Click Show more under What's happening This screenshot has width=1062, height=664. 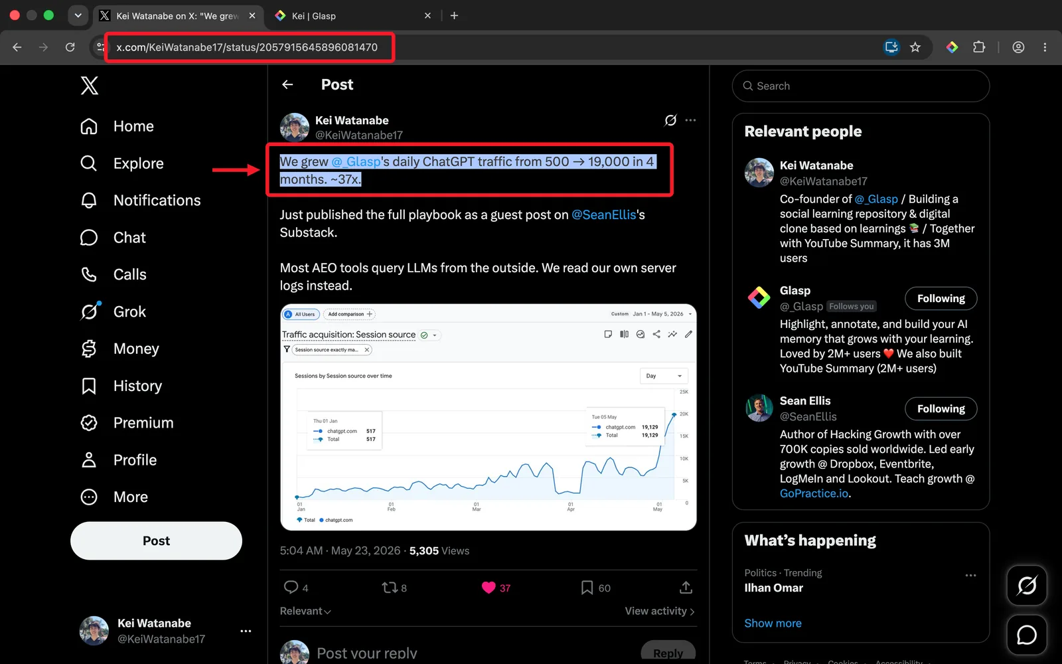[x=773, y=623]
